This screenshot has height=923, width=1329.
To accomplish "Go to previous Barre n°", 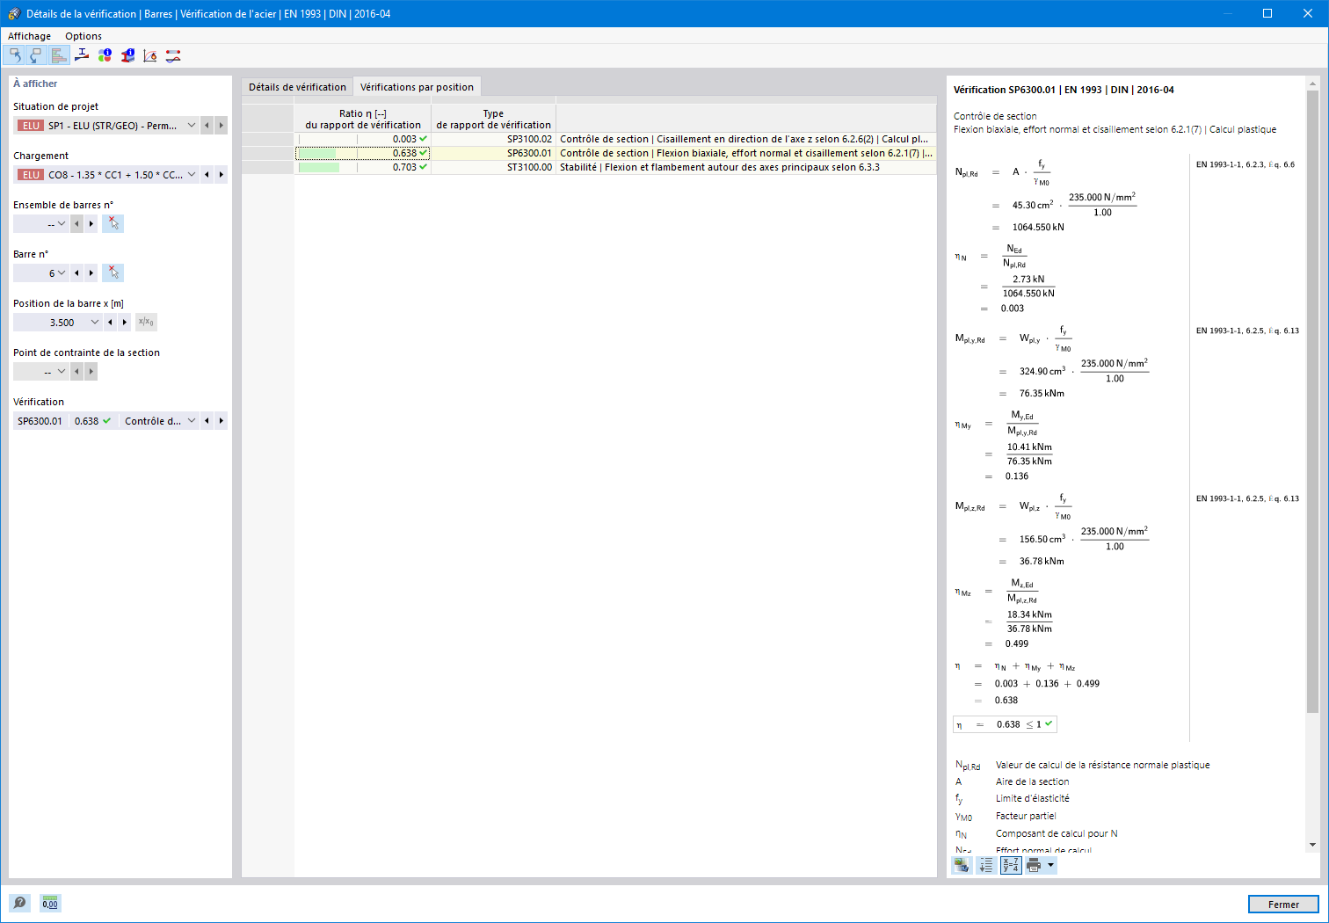I will (x=76, y=273).
